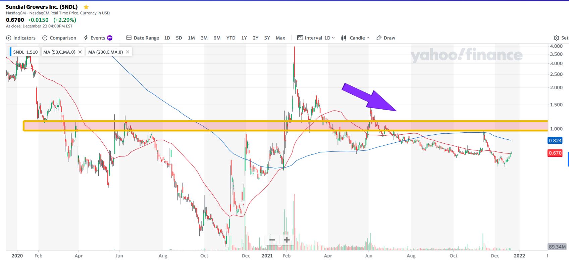Remove the MA (200,C,MA,0) indicator
This screenshot has width=569, height=267.
point(127,52)
